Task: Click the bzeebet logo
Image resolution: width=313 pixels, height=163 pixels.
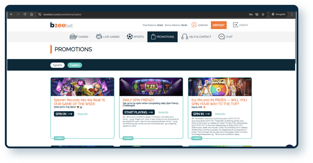Action: click(61, 25)
